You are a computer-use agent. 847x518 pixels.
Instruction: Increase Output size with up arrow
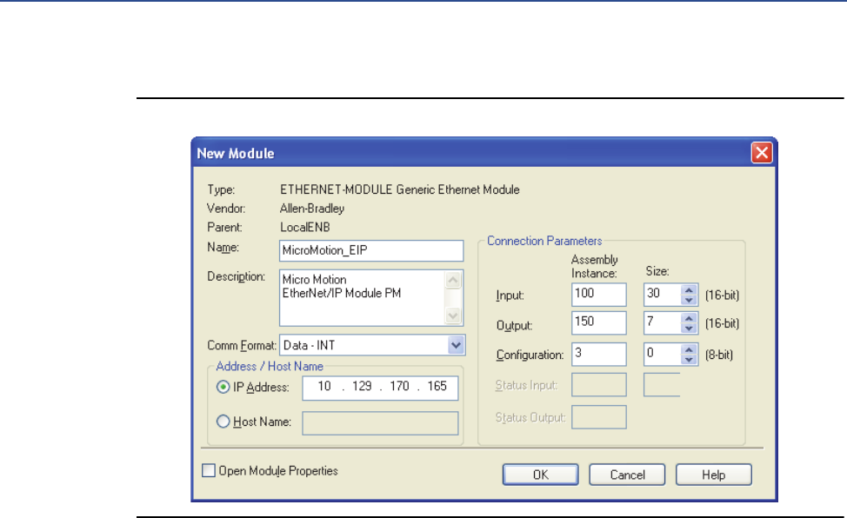point(690,319)
